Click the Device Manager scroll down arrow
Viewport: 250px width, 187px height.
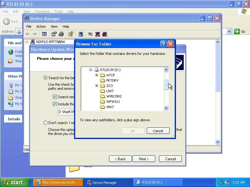(217, 142)
